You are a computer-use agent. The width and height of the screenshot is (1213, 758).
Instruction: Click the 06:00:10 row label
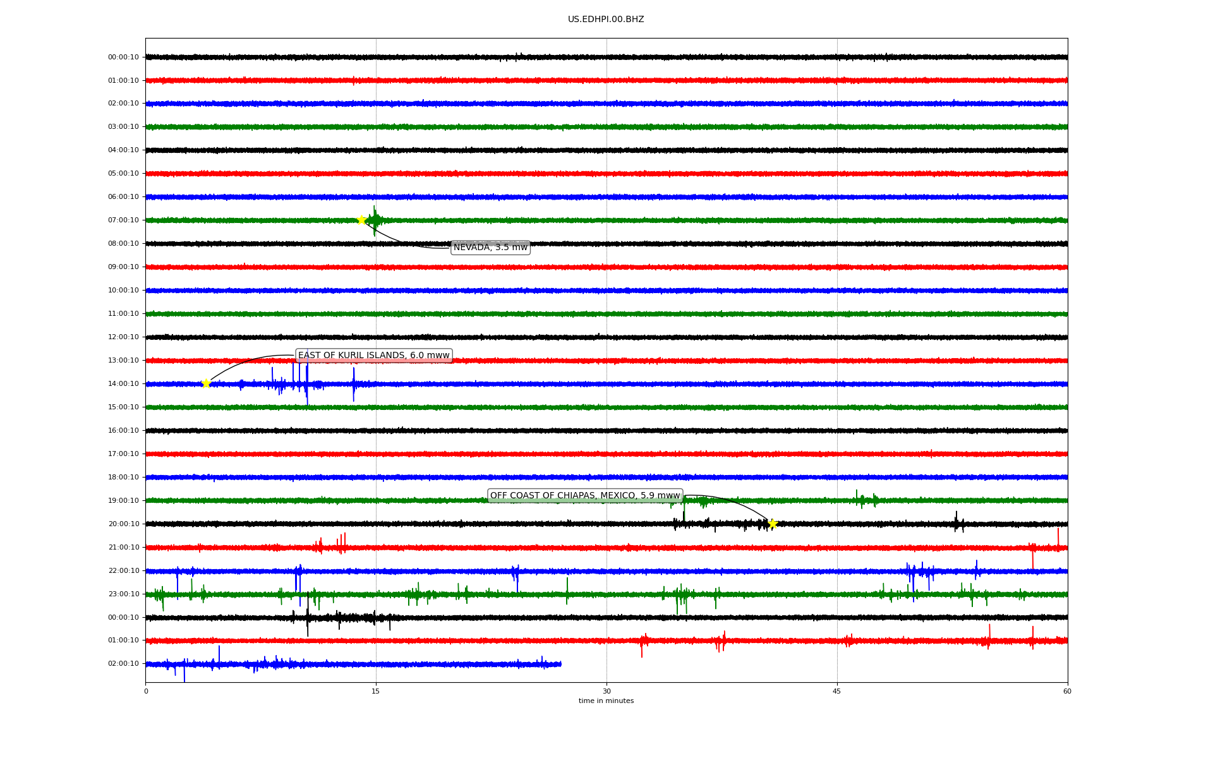[123, 197]
